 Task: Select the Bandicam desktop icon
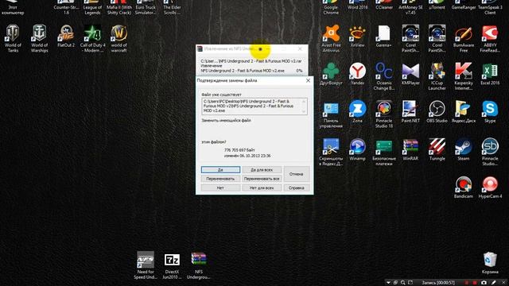click(464, 187)
